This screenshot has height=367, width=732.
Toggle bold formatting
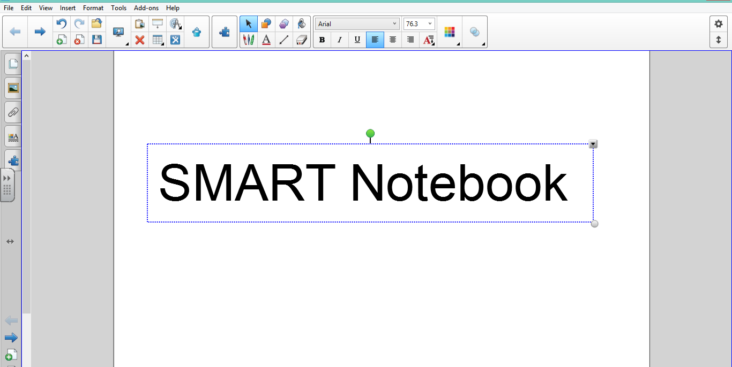click(322, 40)
